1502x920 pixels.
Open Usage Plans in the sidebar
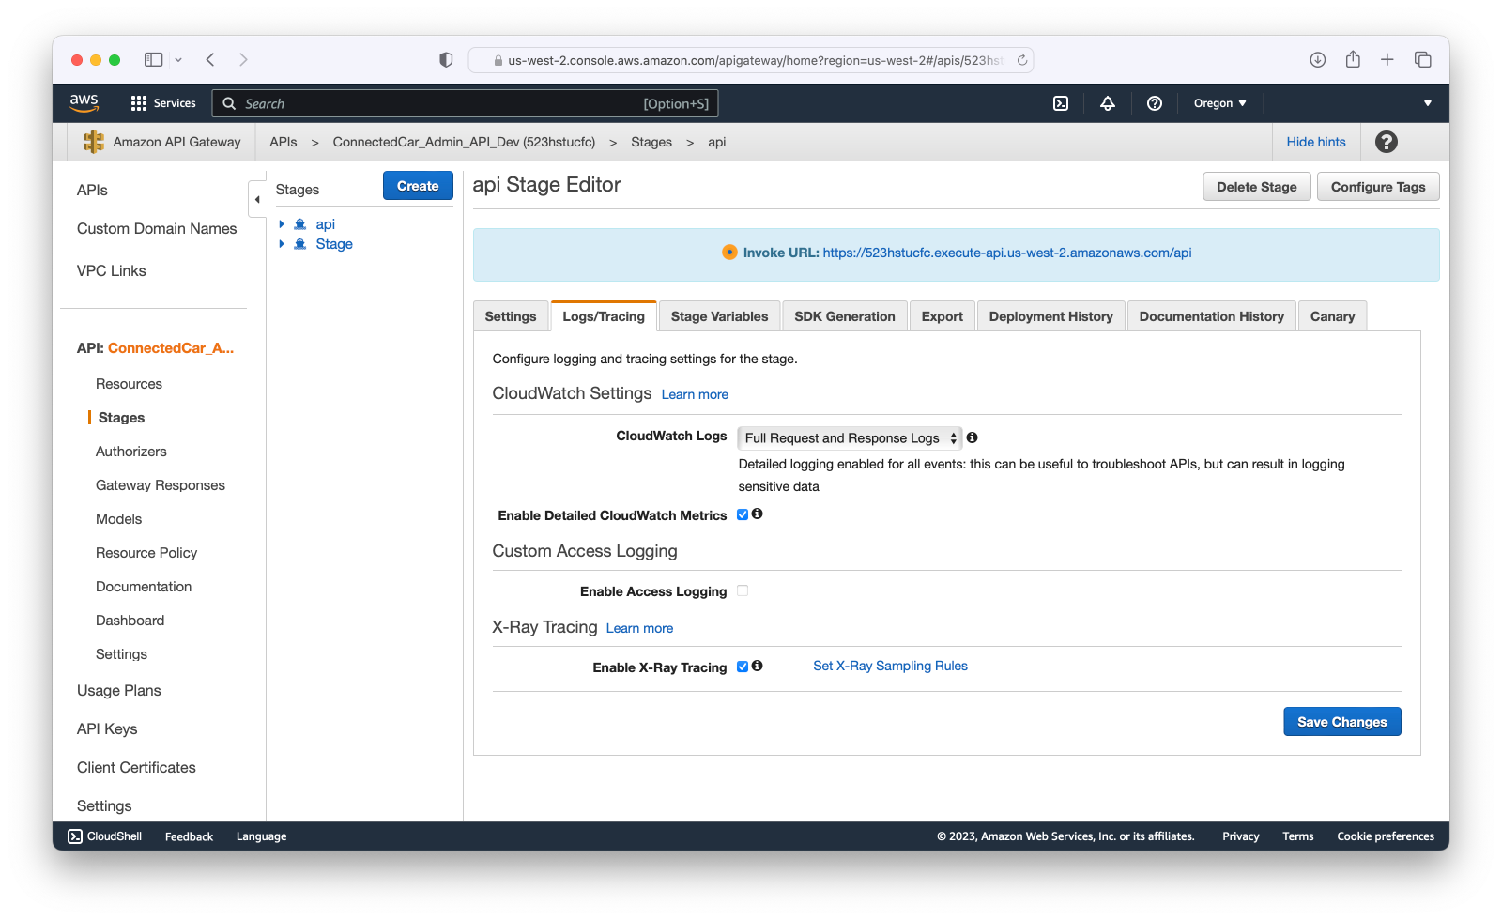pos(119,691)
